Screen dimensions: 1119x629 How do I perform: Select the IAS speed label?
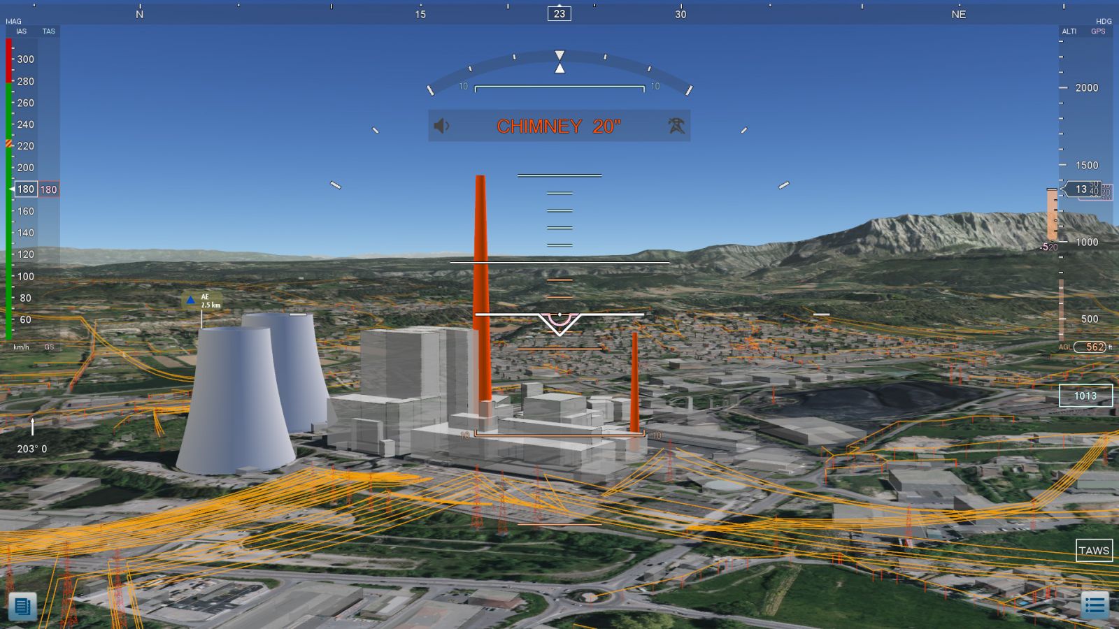click(x=21, y=31)
